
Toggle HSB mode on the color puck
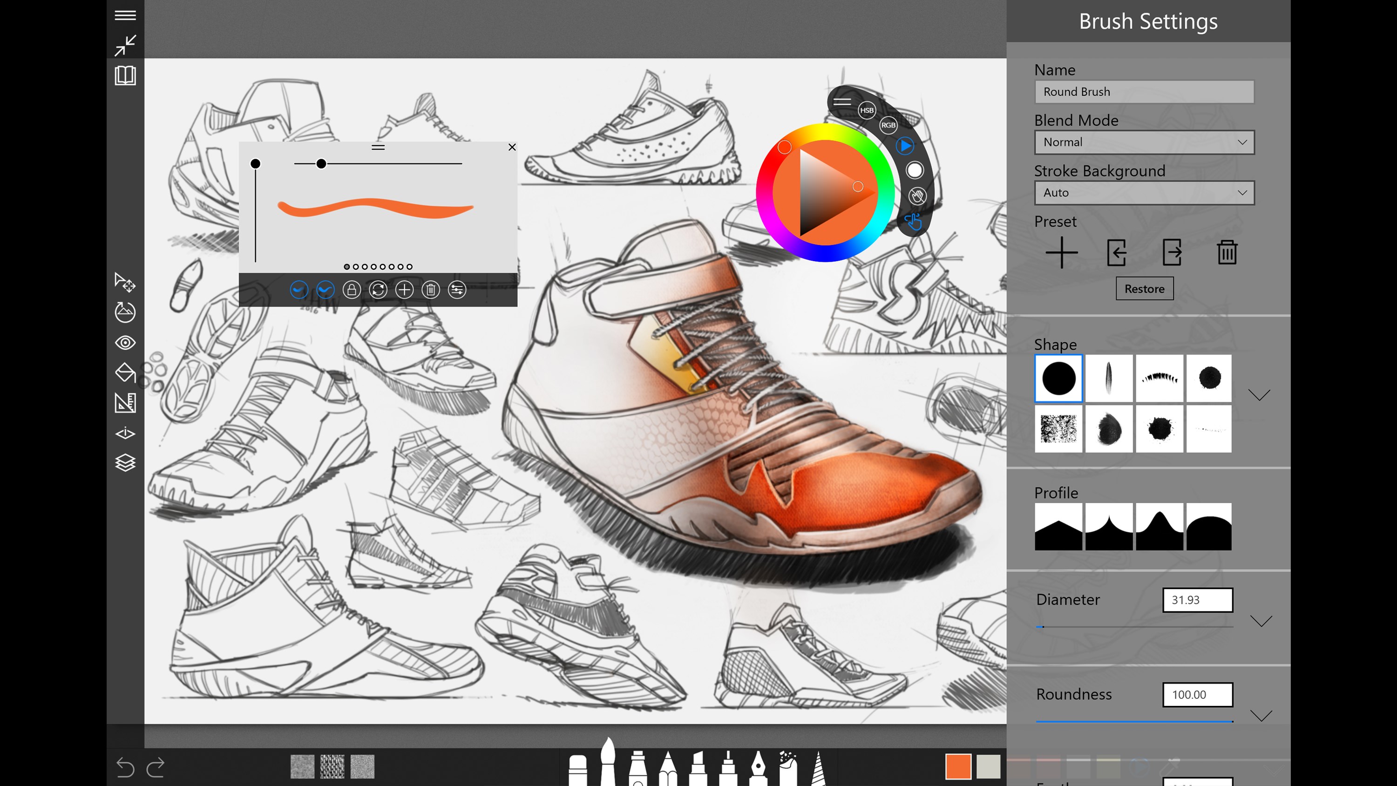866,111
